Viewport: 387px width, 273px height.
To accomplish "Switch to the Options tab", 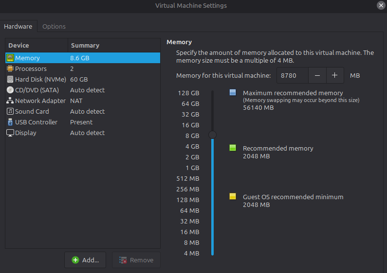I will pos(54,26).
